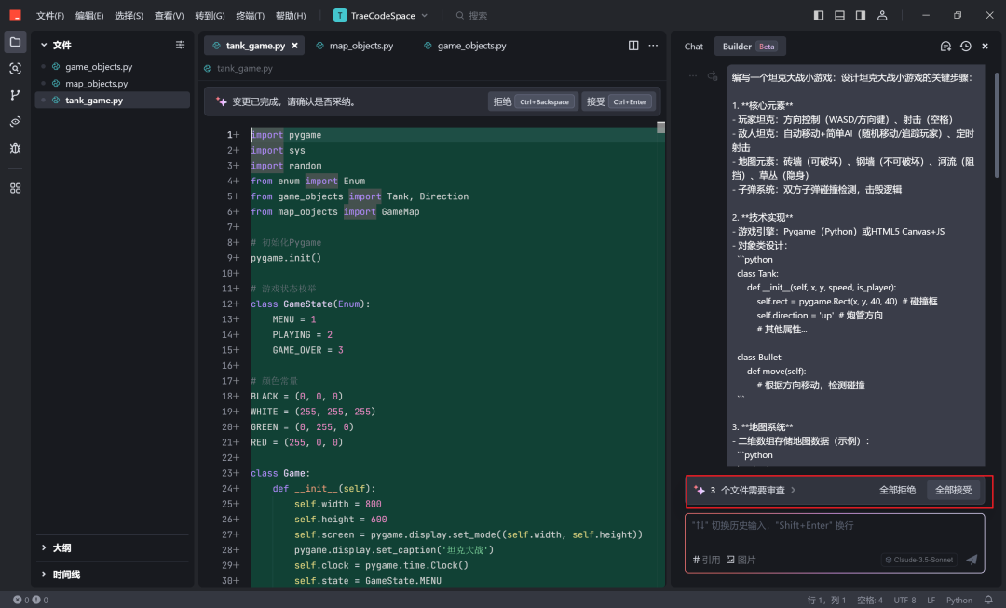
Task: Click the 空格: 4 indentation setting
Action: click(870, 601)
